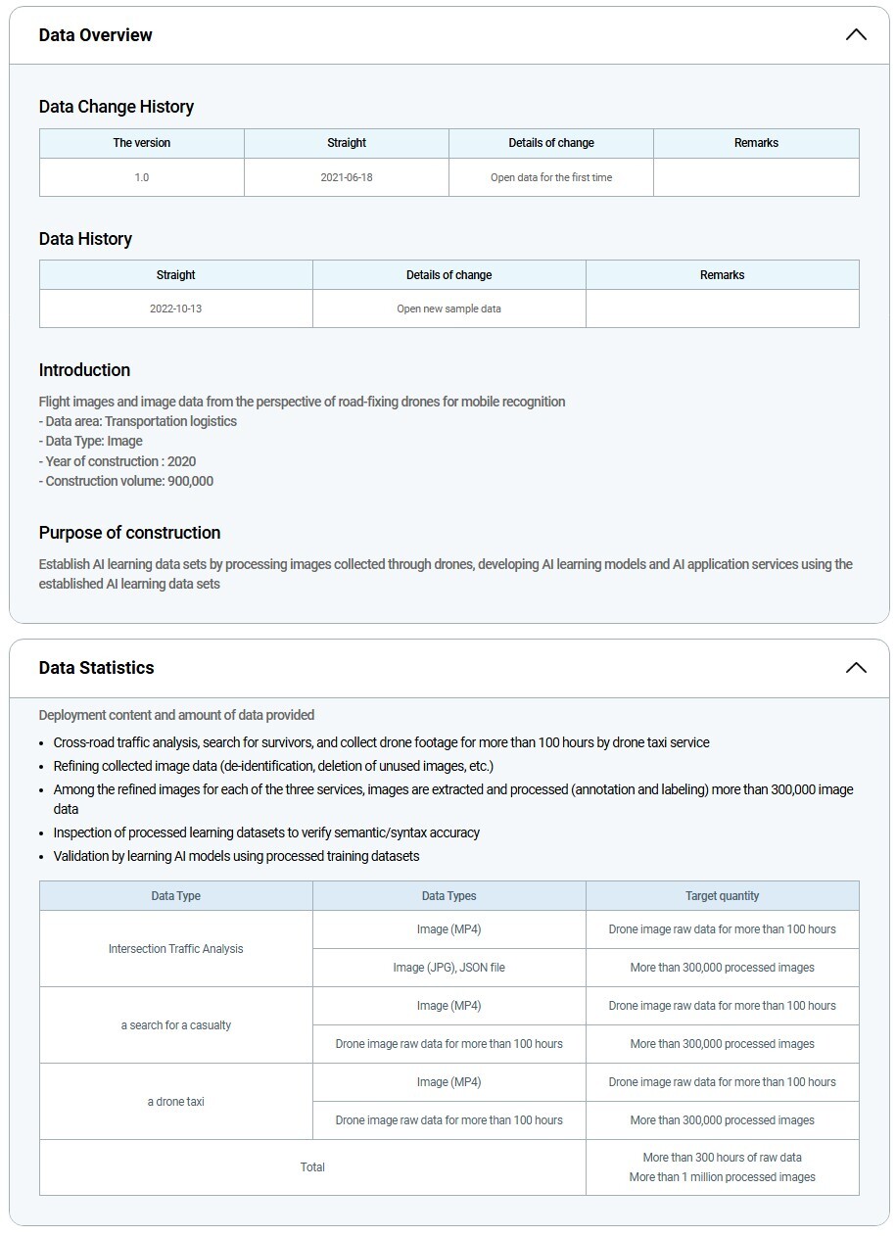896x1236 pixels.
Task: Click "Open new sample data" cell
Action: click(448, 309)
